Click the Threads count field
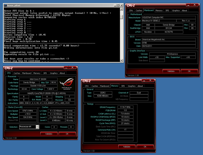 [x=71, y=127]
